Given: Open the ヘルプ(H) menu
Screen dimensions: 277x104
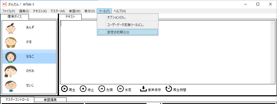Looking at the screenshot, I should [x=120, y=11].
